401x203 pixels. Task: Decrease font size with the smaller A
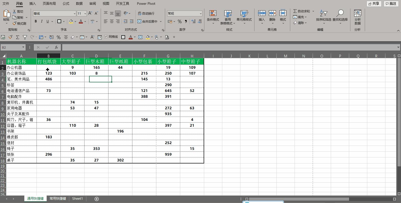pos(96,13)
